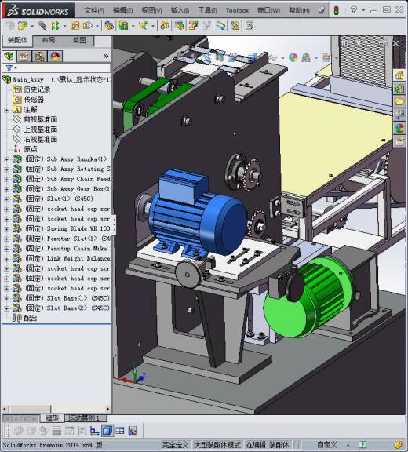
Task: Open the Assembly Features dropdown arrow
Action: click(x=133, y=27)
